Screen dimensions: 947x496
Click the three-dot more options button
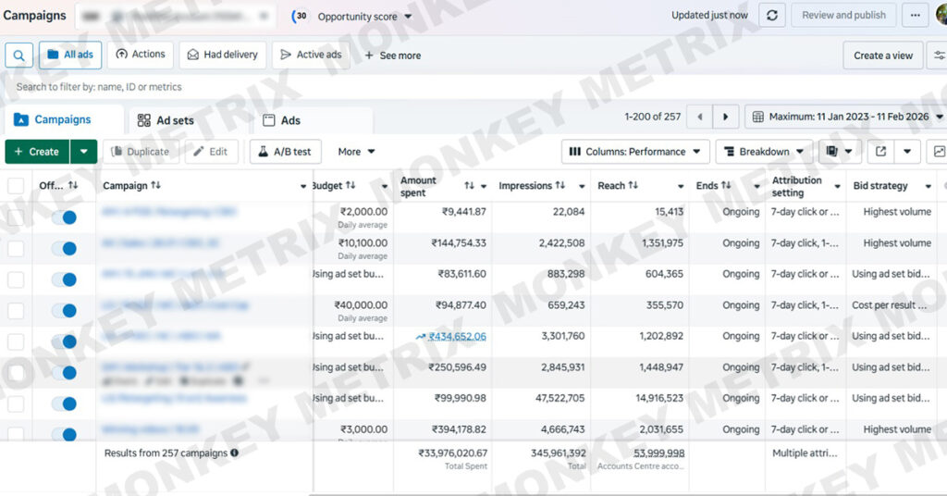coord(916,16)
